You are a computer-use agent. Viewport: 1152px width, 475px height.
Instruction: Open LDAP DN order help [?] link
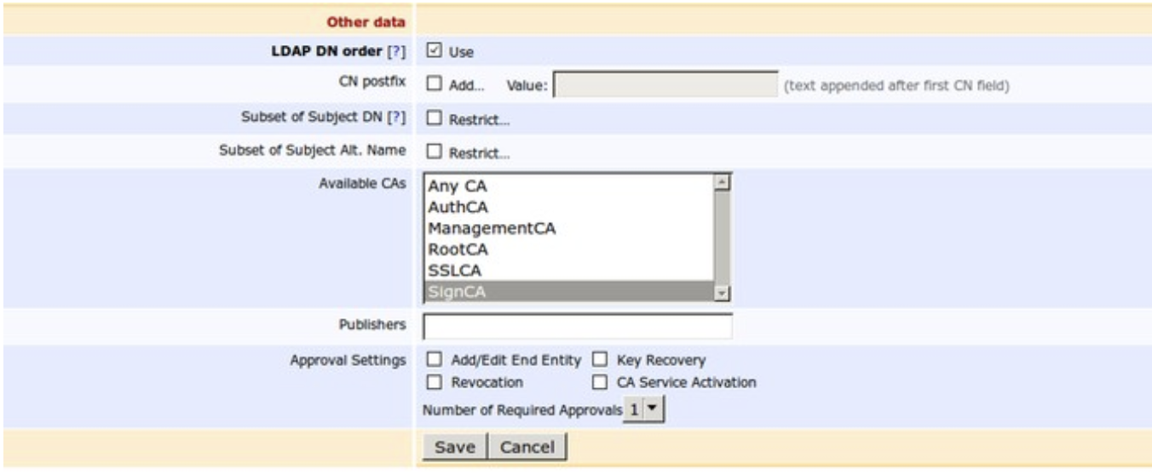pyautogui.click(x=396, y=52)
